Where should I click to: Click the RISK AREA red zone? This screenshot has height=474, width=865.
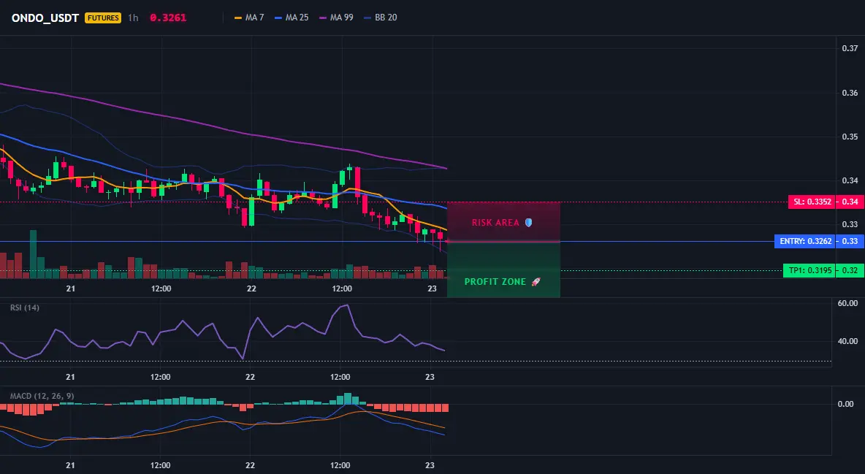coord(503,222)
